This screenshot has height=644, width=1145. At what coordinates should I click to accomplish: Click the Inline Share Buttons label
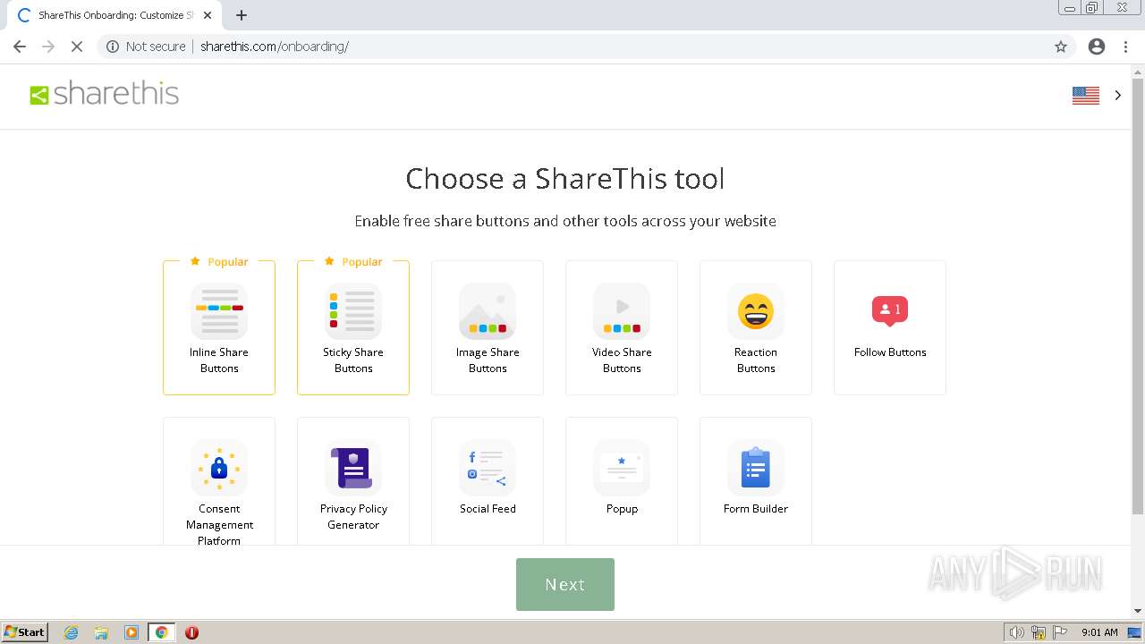219,360
